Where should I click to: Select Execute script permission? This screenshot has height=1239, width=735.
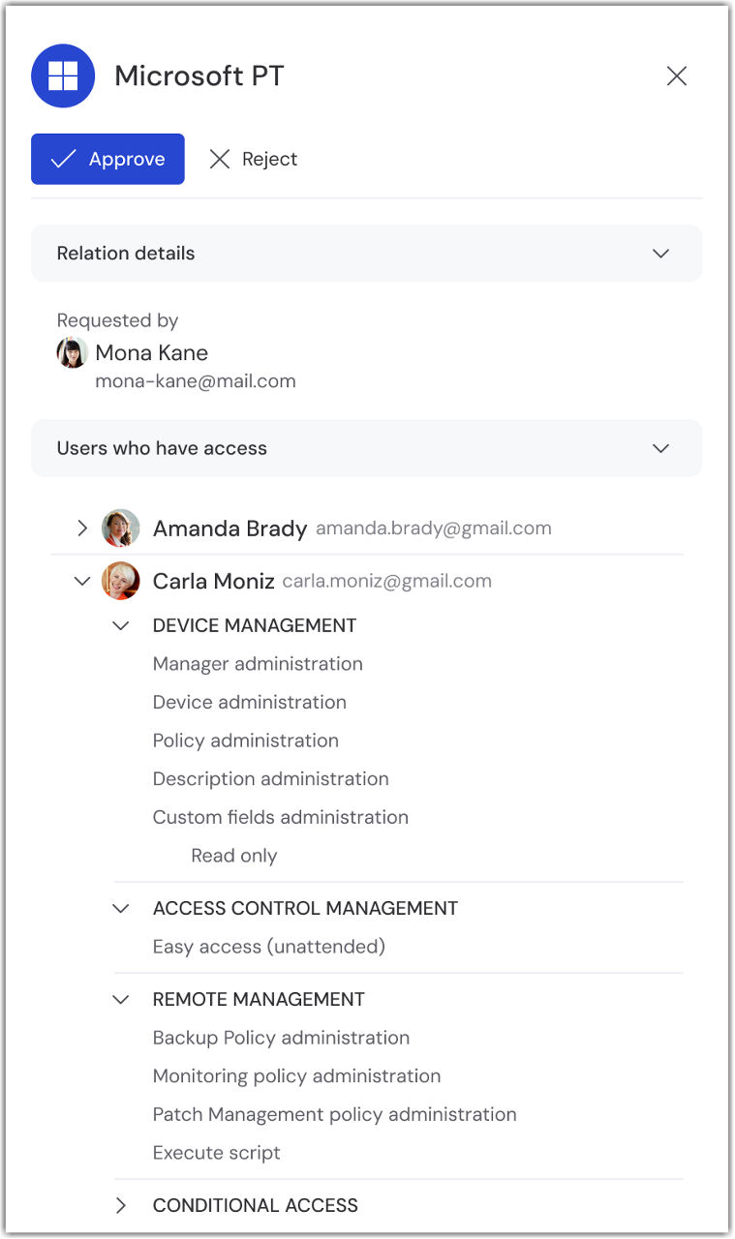(216, 1153)
